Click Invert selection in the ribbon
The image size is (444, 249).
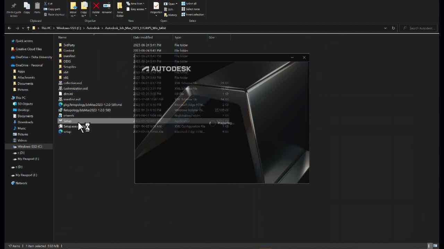(x=193, y=15)
